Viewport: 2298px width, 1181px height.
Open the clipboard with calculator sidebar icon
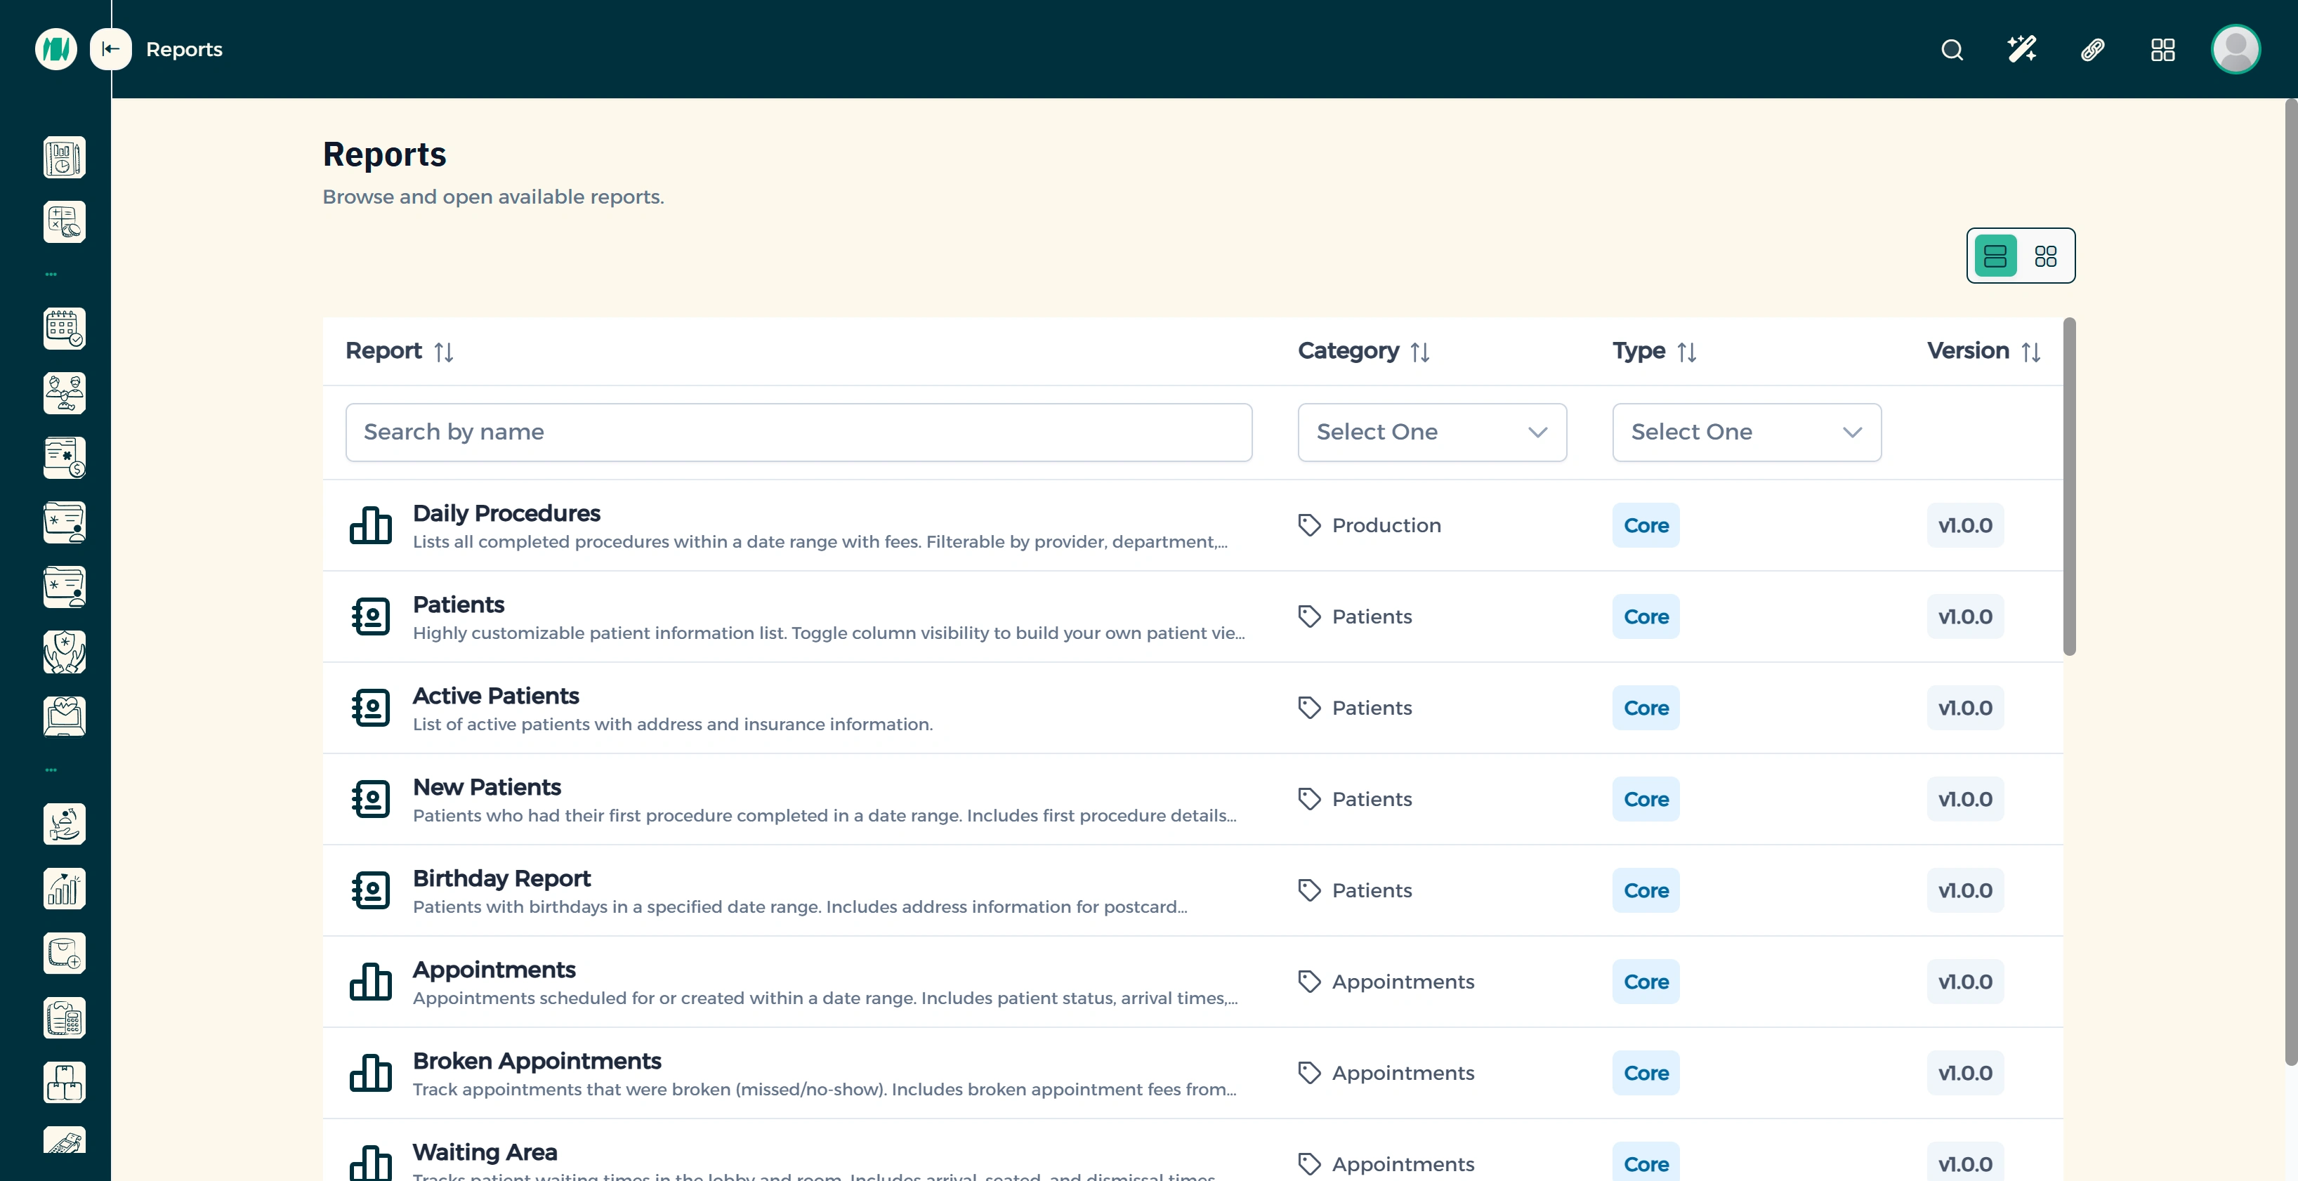(x=64, y=1018)
